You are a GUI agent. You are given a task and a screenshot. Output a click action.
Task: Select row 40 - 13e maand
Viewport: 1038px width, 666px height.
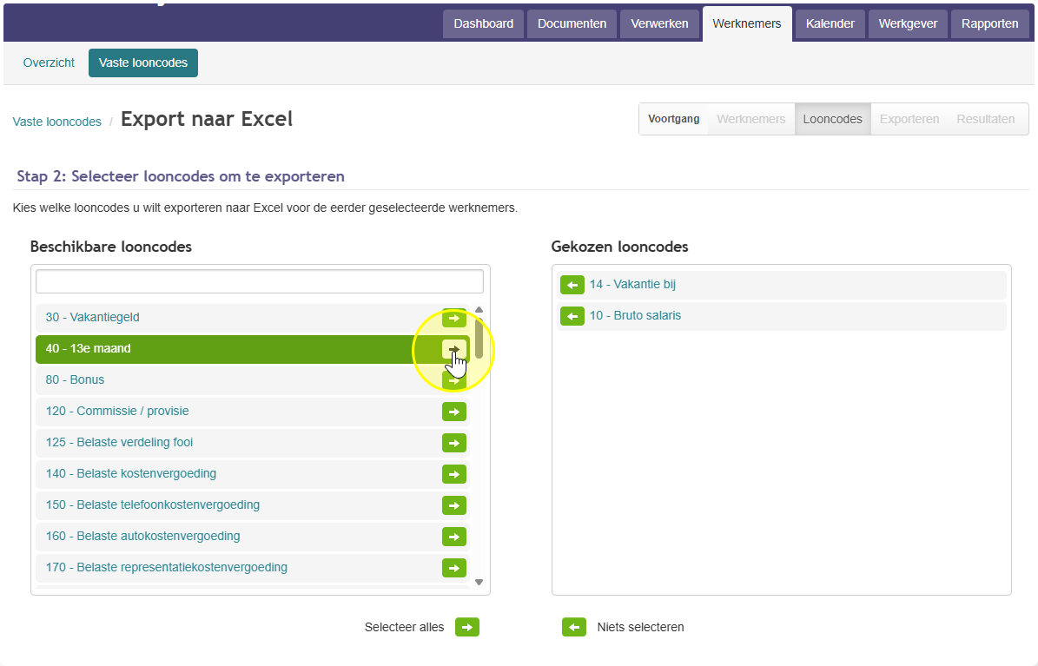click(252, 349)
